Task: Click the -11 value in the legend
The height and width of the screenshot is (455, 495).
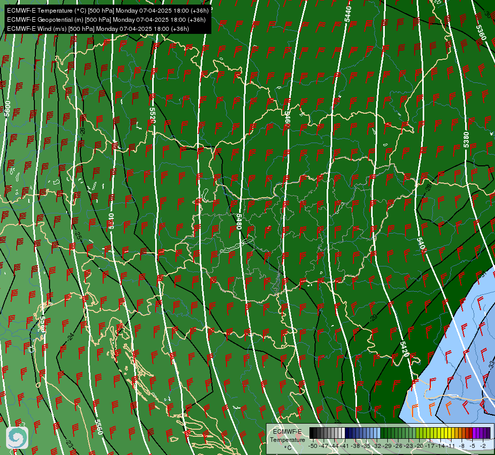Action: [x=451, y=446]
